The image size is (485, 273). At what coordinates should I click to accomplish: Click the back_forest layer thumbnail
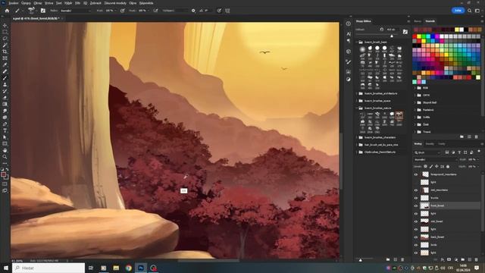pos(424,237)
